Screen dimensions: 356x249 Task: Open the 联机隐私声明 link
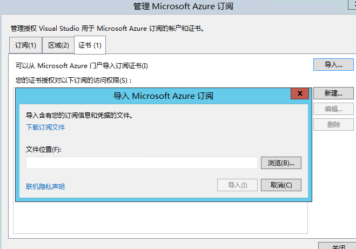45,186
